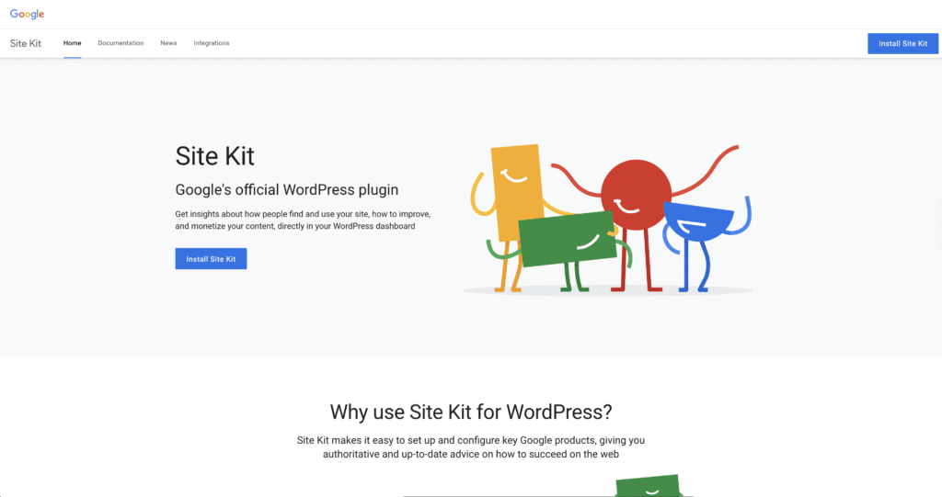Click the hero illustration of colorful characters
The height and width of the screenshot is (497, 942).
pos(608,219)
